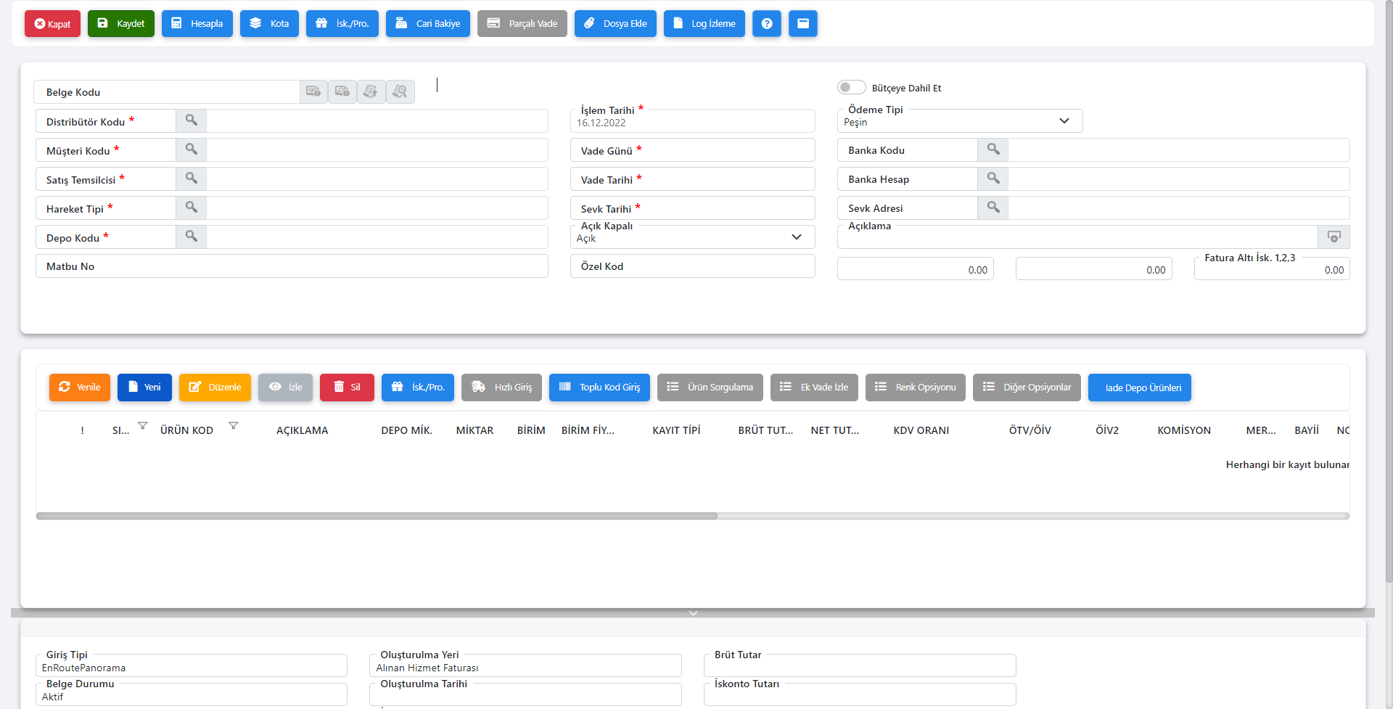This screenshot has height=709, width=1393.
Task: Open the Ödeme Tipi dropdown
Action: [x=1064, y=121]
